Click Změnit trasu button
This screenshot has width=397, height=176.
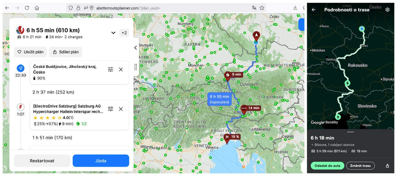[360, 166]
